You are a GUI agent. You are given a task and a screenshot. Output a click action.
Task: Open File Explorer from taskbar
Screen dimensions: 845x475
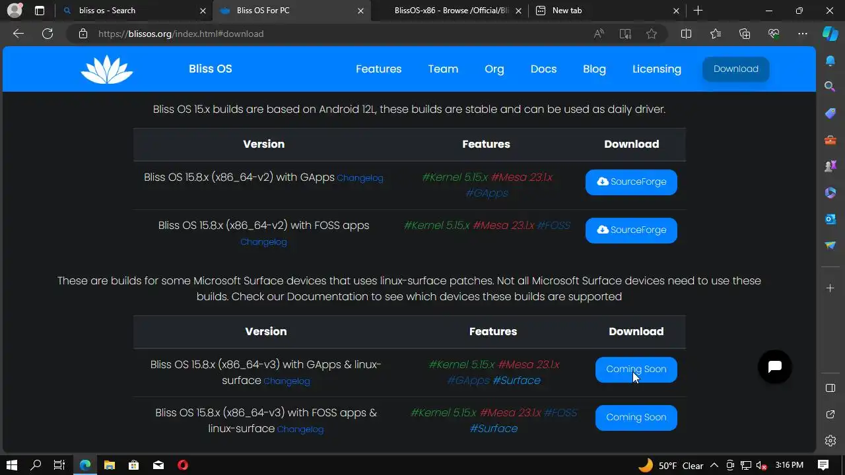tap(110, 465)
